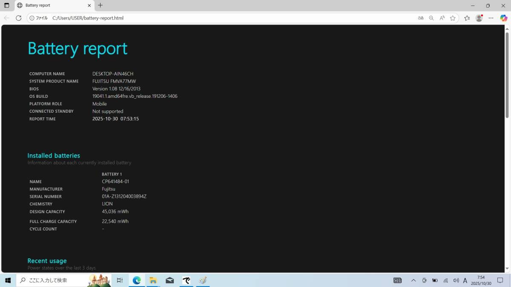Select the Battery report tab

tap(54, 6)
